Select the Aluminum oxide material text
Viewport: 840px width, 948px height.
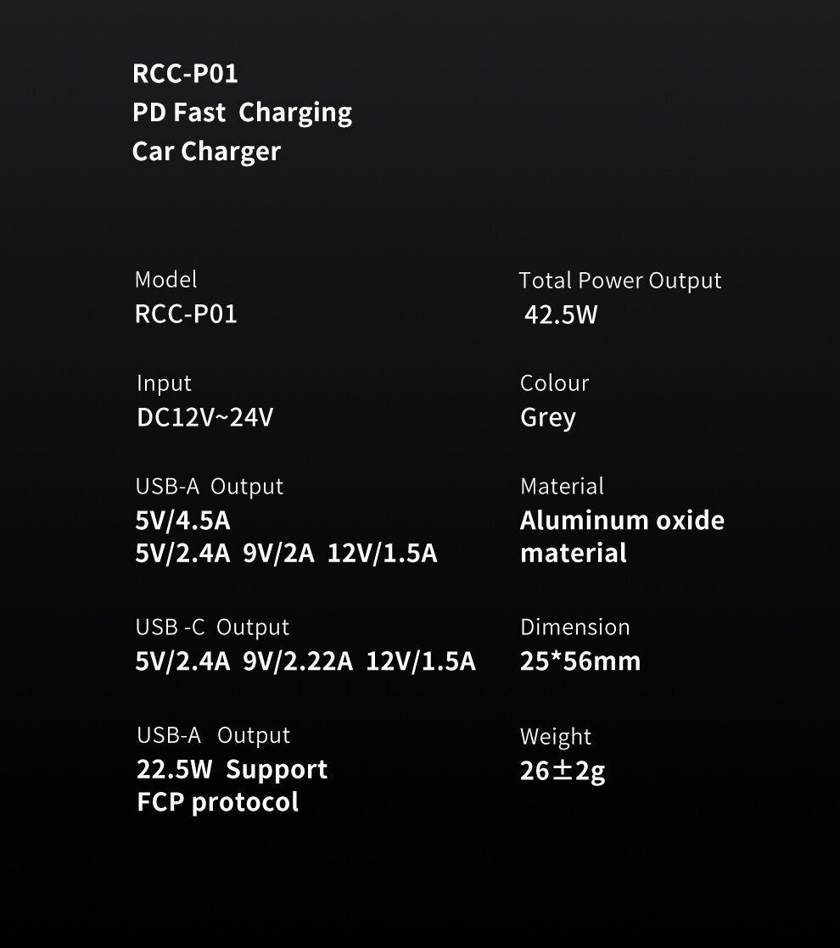[x=622, y=537]
